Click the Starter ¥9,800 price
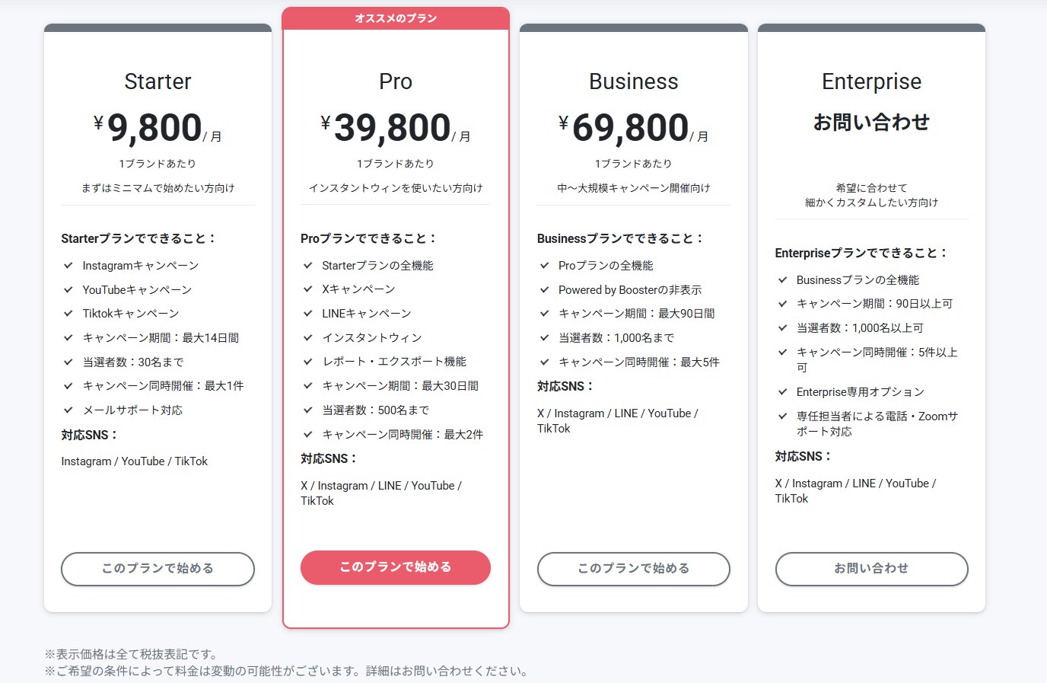Image resolution: width=1047 pixels, height=683 pixels. click(158, 128)
